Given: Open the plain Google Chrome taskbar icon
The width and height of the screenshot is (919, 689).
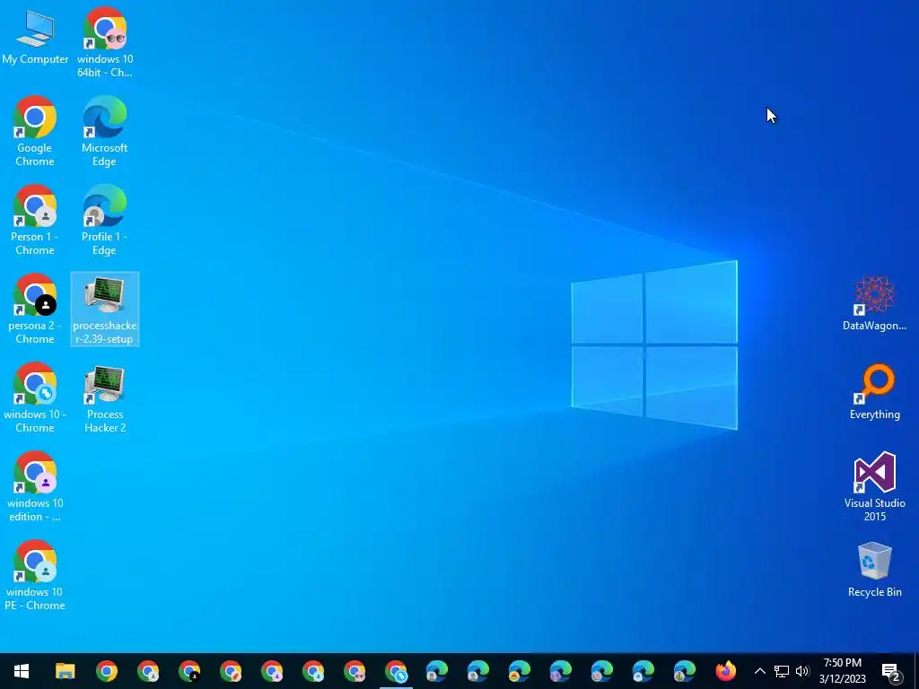Looking at the screenshot, I should (107, 671).
